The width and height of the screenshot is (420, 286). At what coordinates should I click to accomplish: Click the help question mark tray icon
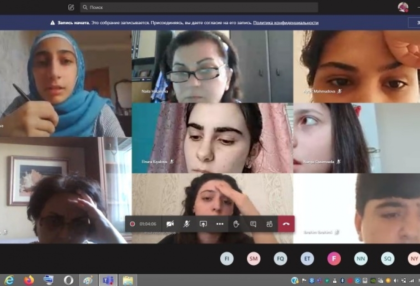point(295,281)
